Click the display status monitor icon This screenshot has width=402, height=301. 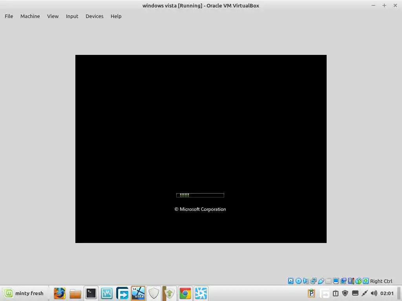(x=336, y=281)
